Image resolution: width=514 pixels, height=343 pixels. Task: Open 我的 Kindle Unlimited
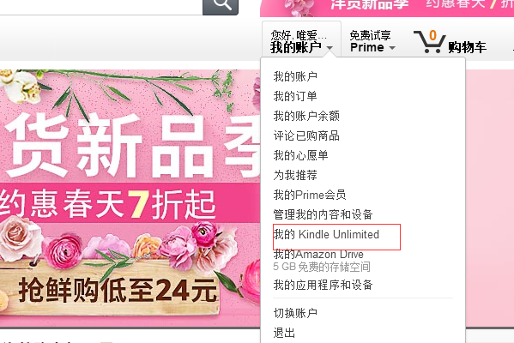(x=326, y=234)
